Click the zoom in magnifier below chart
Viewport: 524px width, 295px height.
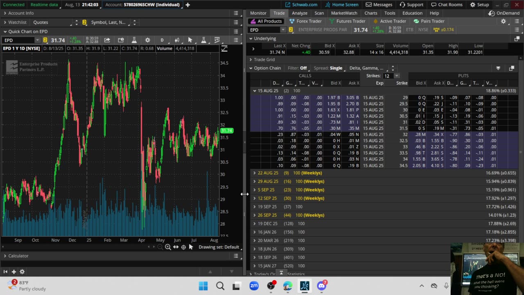point(168,247)
